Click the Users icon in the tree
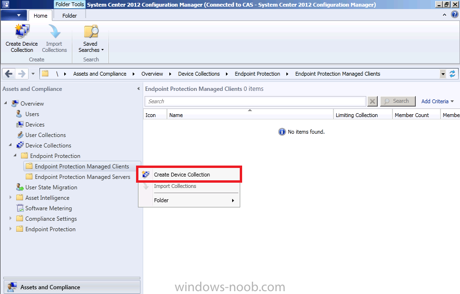This screenshot has width=460, height=294. 19,114
